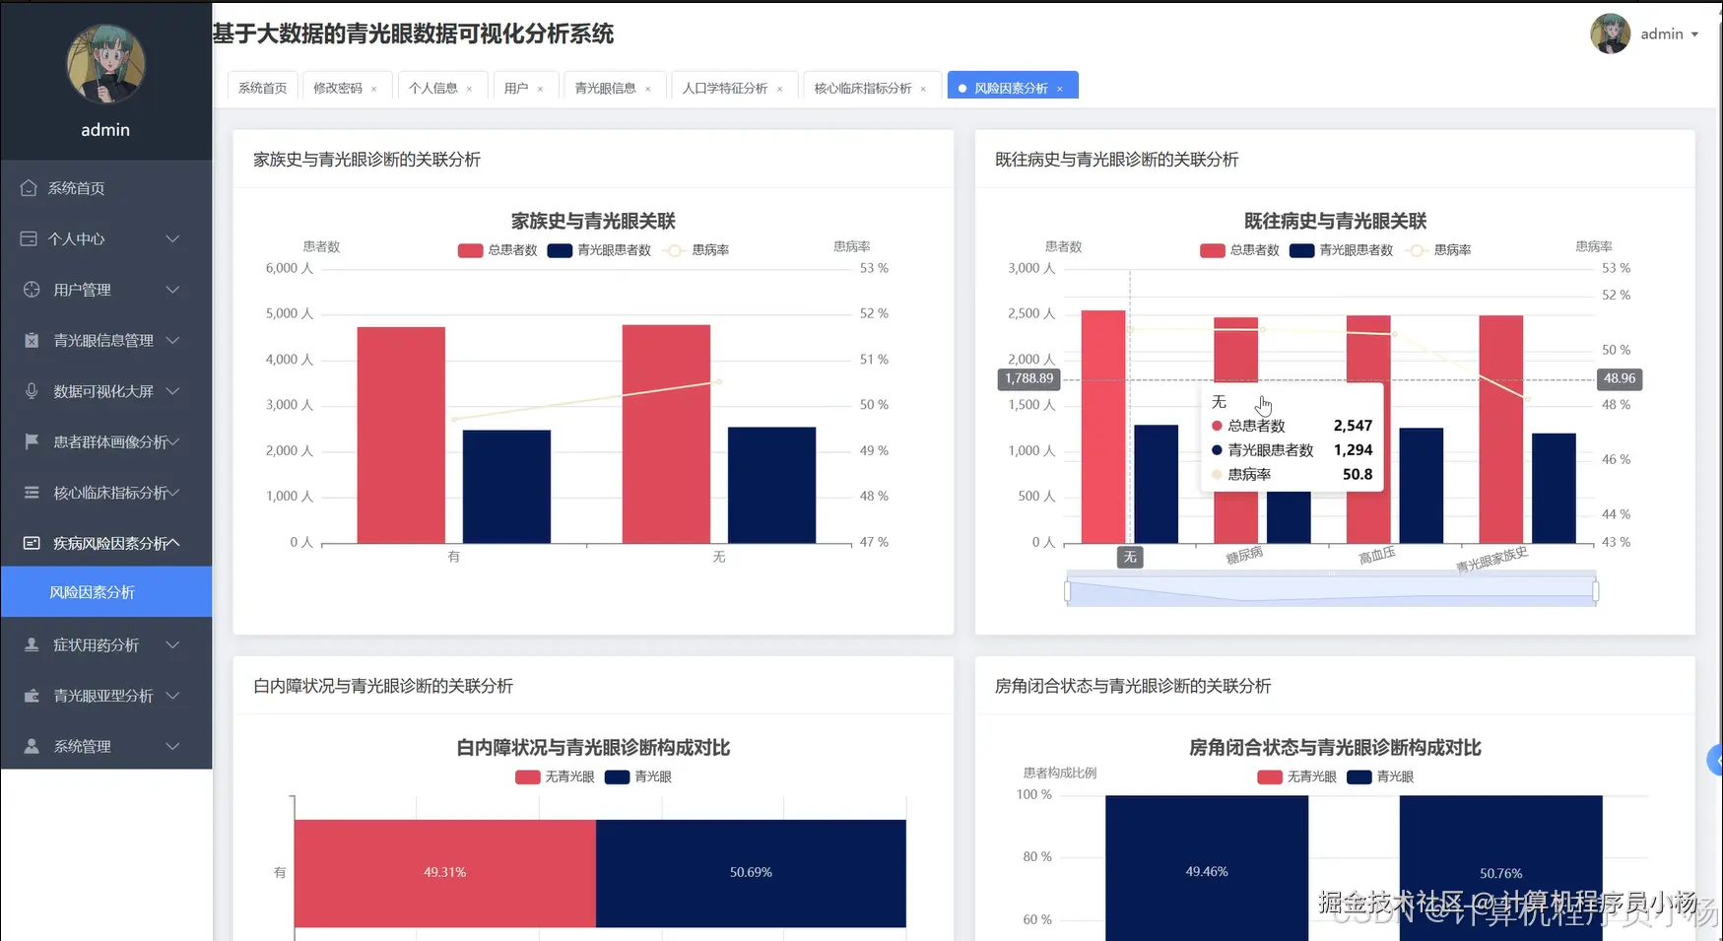The width and height of the screenshot is (1723, 941).
Task: Click the person icon beside 症状用药分析
Action: coord(32,644)
